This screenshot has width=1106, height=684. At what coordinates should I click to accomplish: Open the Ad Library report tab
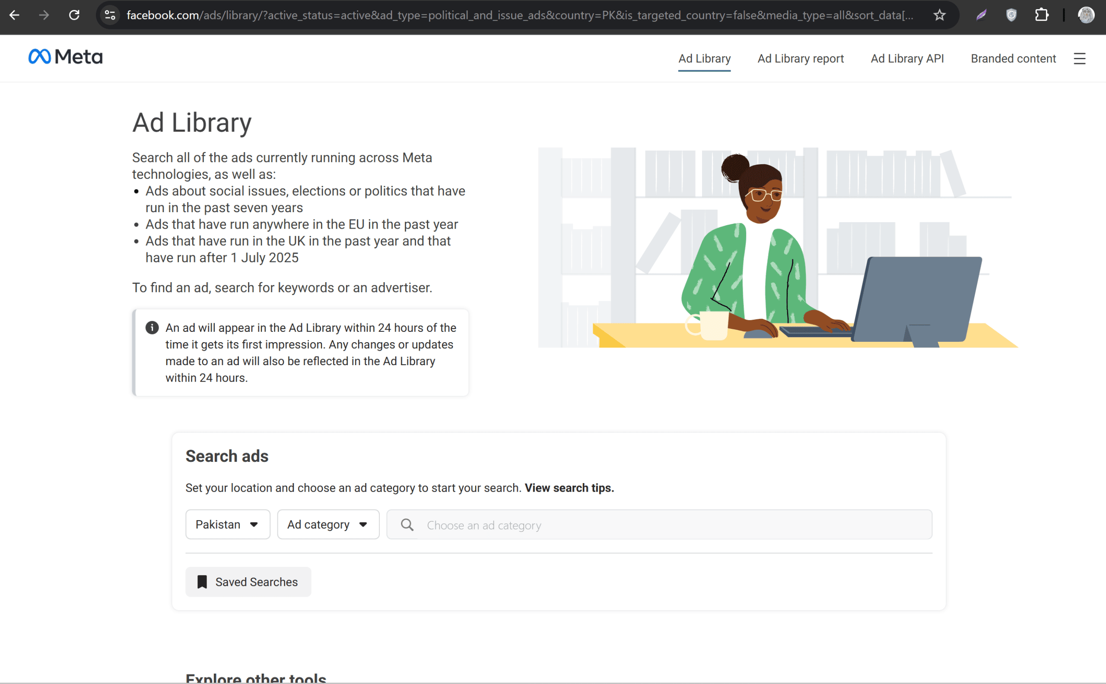tap(801, 59)
